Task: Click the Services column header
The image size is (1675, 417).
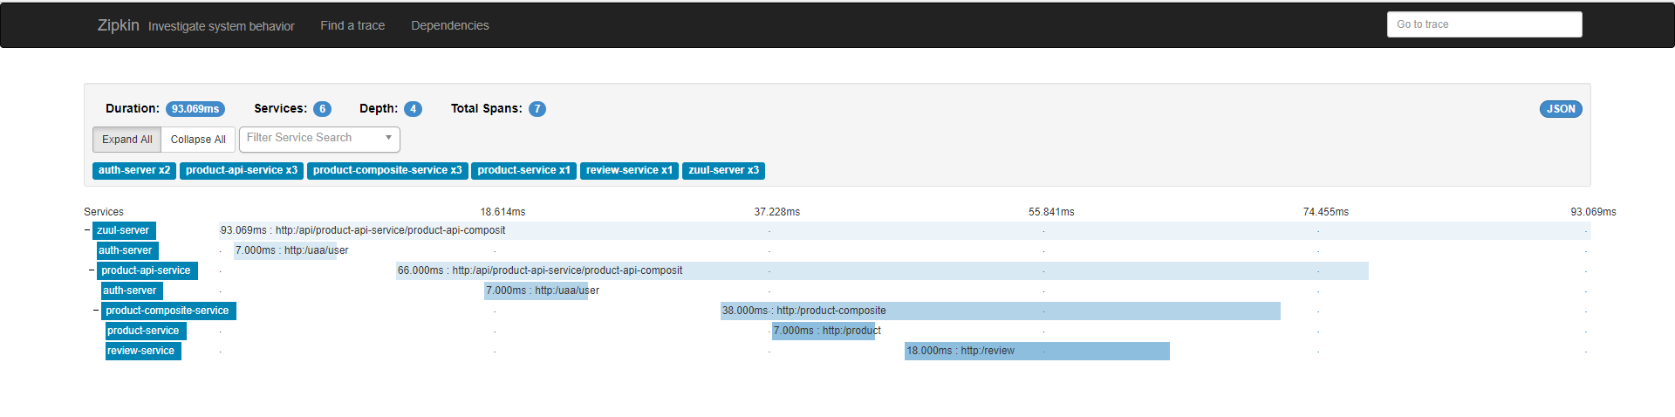Action: (104, 212)
